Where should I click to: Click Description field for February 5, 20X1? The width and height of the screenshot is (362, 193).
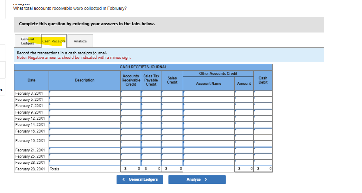(84, 100)
